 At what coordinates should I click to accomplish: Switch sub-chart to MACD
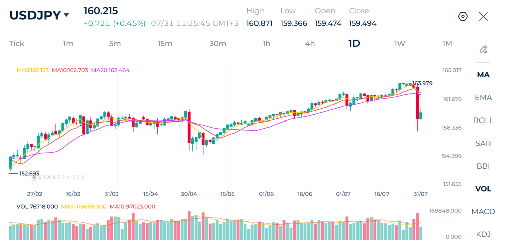(483, 212)
